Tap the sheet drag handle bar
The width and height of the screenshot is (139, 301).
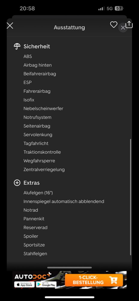(x=69, y=268)
